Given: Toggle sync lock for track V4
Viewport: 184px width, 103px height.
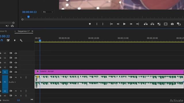Looking at the screenshot, I should point(11,58).
